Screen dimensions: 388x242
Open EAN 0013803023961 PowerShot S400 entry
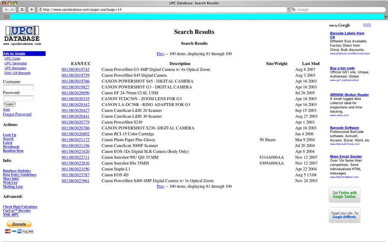coord(75,181)
